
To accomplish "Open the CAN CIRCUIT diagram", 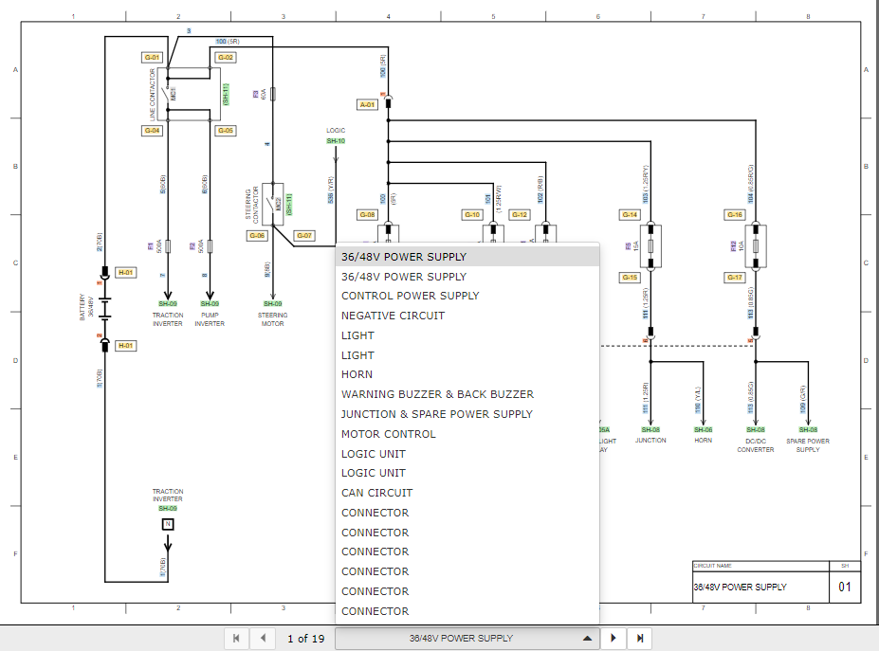I will 376,493.
